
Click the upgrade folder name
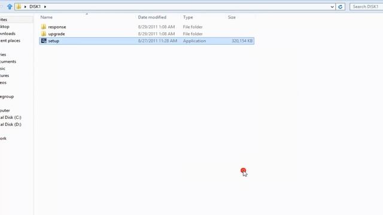pos(56,34)
